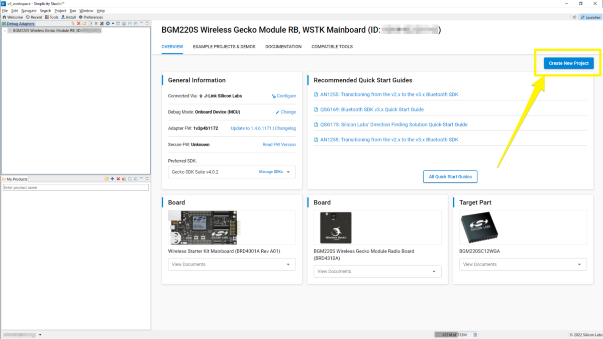The image size is (603, 339).
Task: Minimize the My Products panel
Action: pyautogui.click(x=141, y=178)
